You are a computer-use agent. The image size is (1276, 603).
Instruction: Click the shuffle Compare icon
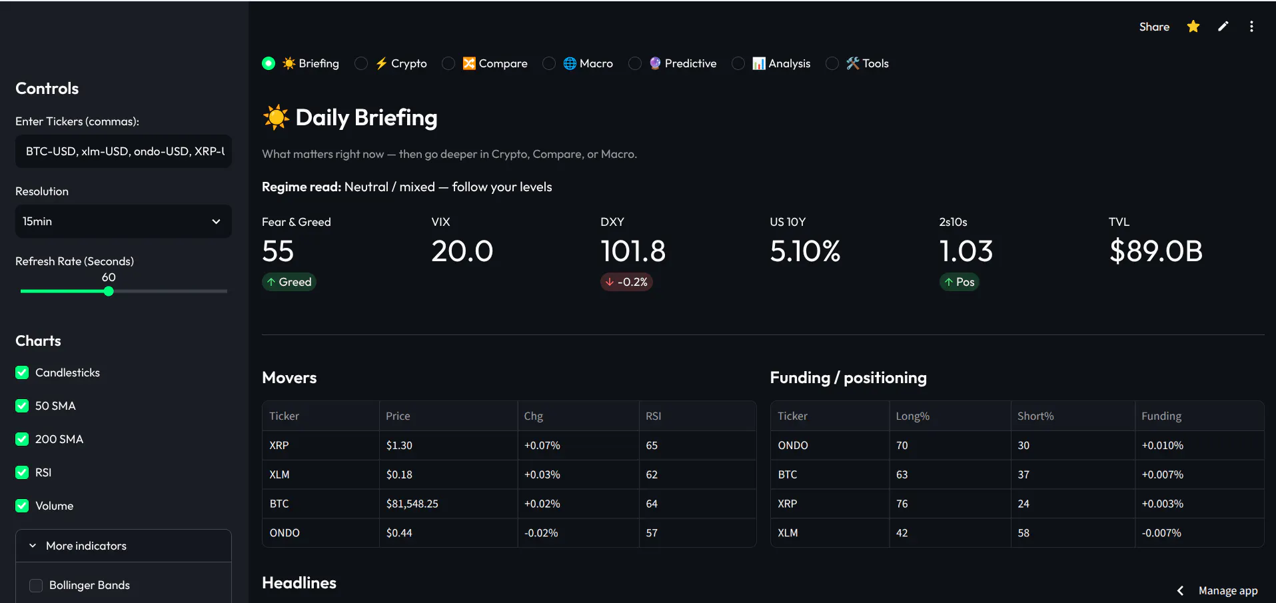point(469,63)
